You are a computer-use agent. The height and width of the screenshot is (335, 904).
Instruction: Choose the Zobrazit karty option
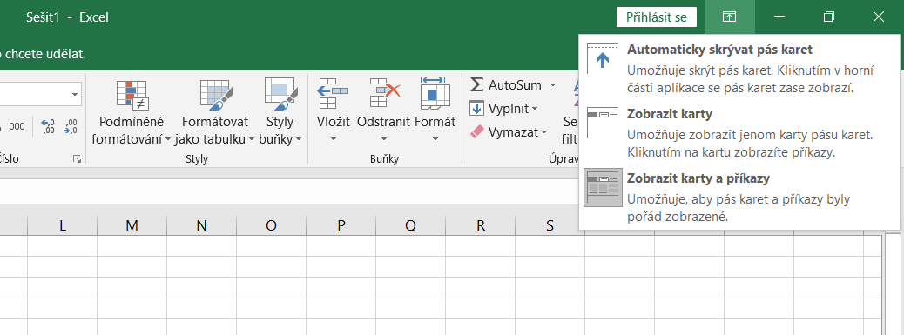739,133
